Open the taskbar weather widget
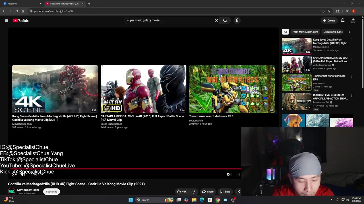This screenshot has height=204, width=364. pos(9,200)
